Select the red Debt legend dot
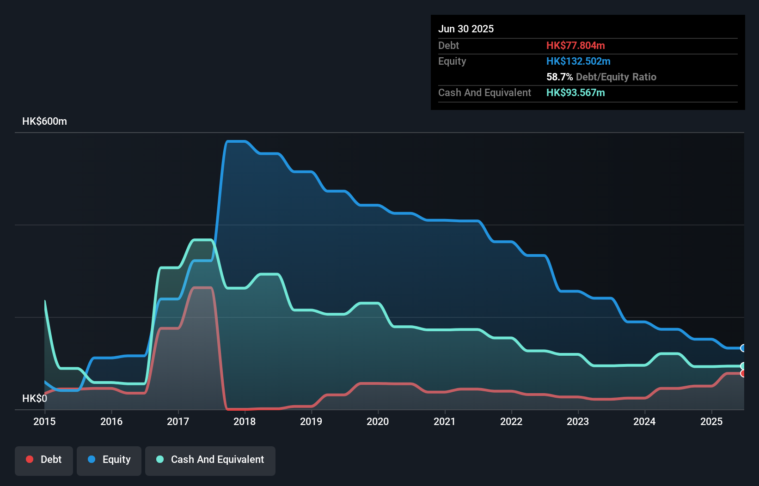 29,459
